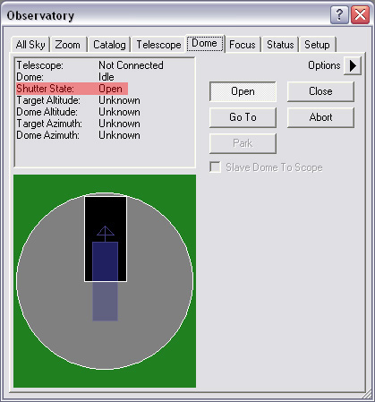Open the Setup tab
The width and height of the screenshot is (375, 402).
click(317, 45)
